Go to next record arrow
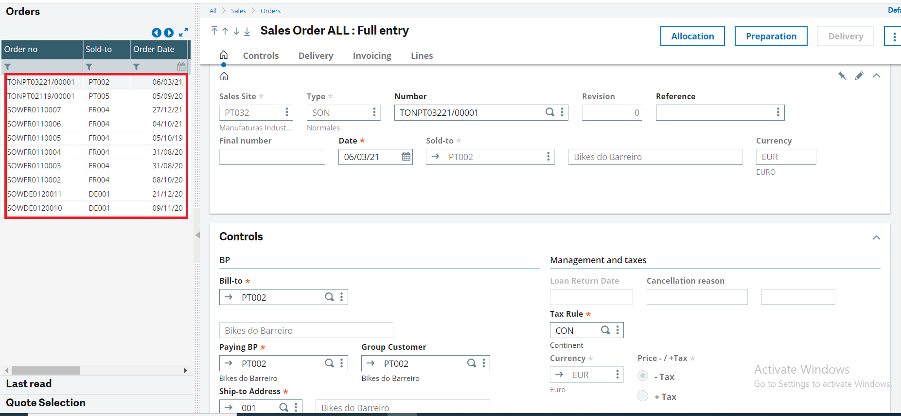Image resolution: width=901 pixels, height=416 pixels. point(236,31)
